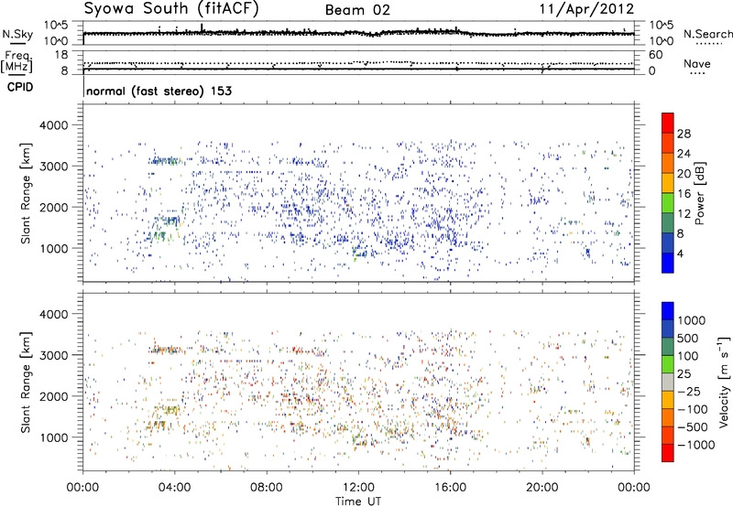This screenshot has width=733, height=507.
Task: Click the 'Nave' legend label
Action: coord(697,63)
